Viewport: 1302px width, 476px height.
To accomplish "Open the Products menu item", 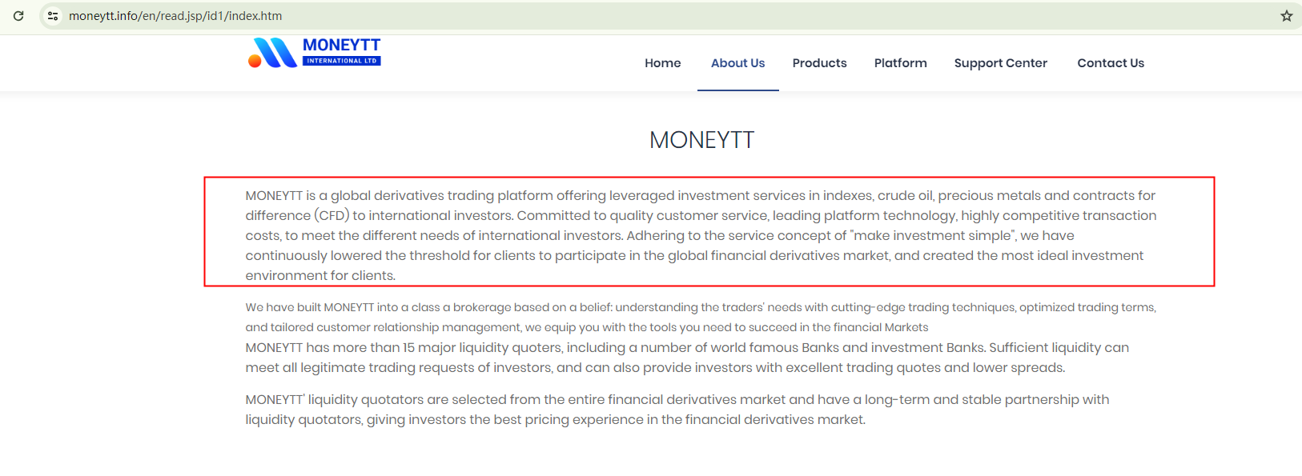I will tap(819, 63).
